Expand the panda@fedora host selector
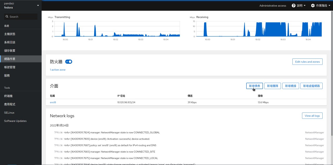The height and width of the screenshot is (165, 333). (x=21, y=5)
